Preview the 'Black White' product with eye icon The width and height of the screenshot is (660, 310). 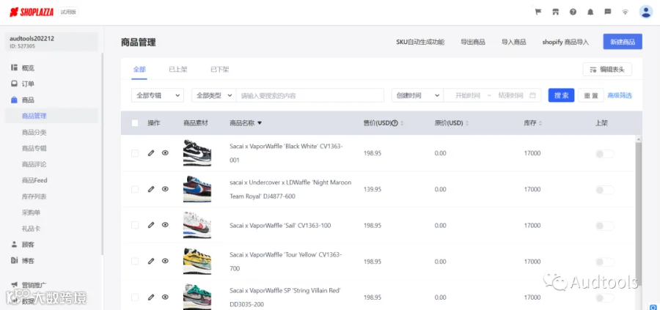[x=165, y=153]
